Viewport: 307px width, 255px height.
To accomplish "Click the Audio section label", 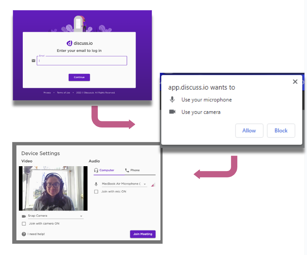I will tap(94, 161).
